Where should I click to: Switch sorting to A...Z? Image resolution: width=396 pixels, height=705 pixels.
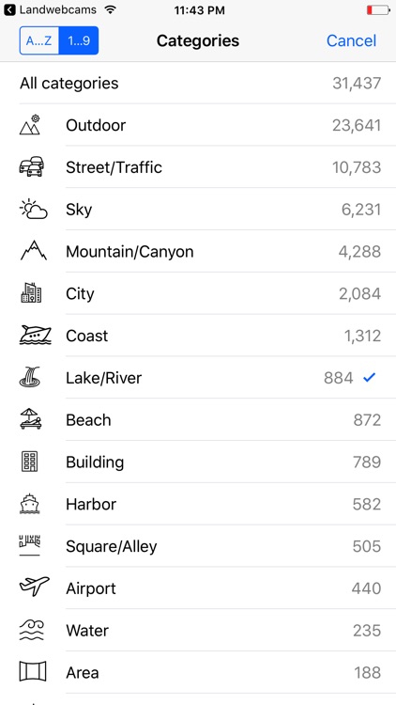point(39,40)
